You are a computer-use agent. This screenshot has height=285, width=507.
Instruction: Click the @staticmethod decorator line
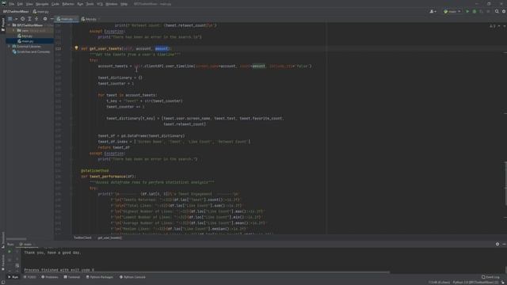pos(95,171)
